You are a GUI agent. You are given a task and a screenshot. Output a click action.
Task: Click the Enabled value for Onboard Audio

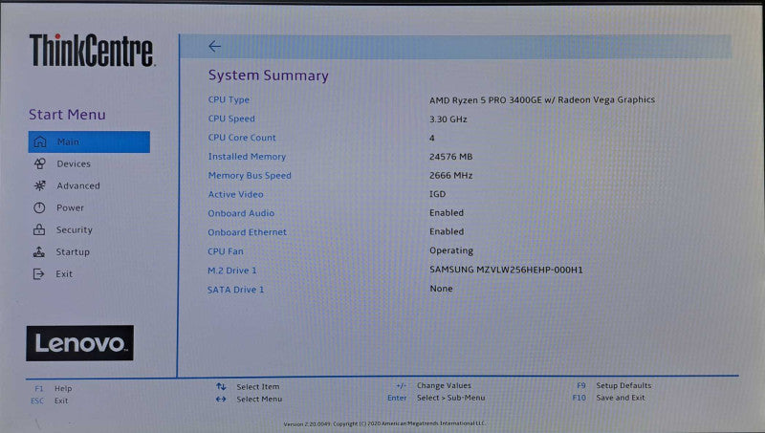click(447, 212)
